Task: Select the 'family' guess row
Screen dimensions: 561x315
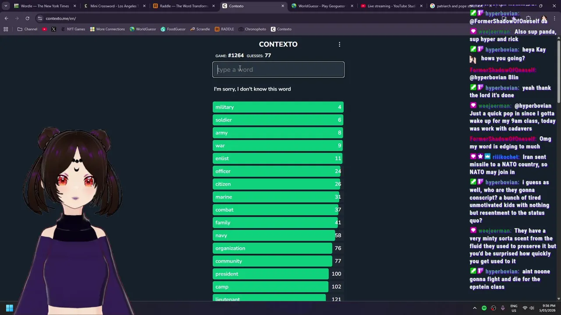Action: (278, 223)
